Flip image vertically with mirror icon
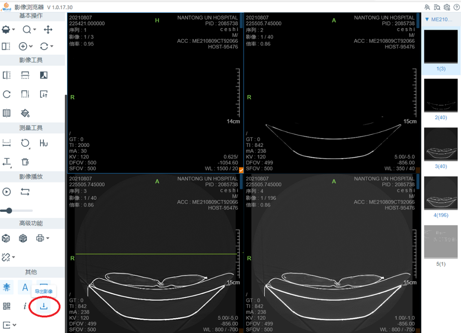 25,75
